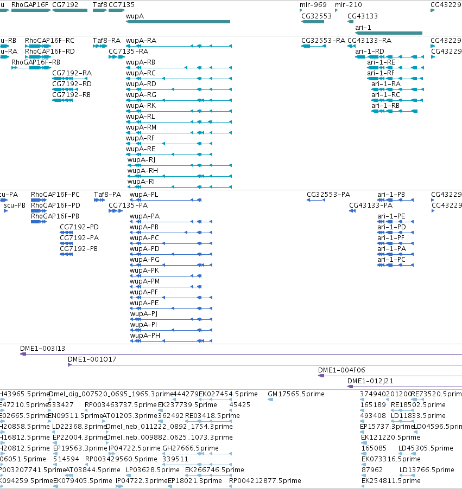Screen dimensions: 462x489
Task: Select the CG7192 gene arrow
Action: pyautogui.click(x=69, y=10)
